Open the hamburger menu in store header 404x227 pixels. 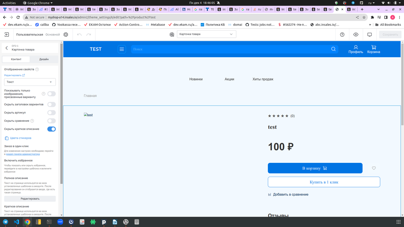click(122, 49)
